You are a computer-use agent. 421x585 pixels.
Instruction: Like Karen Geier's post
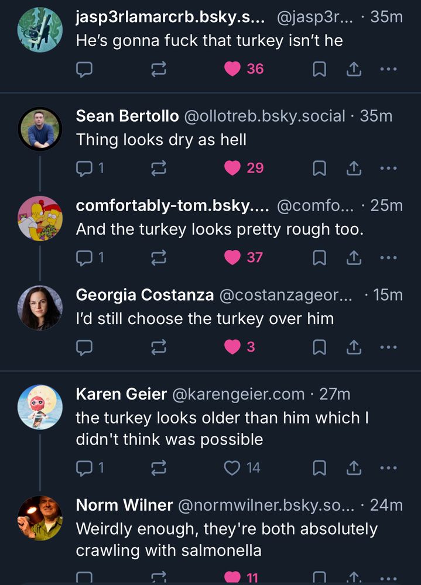[233, 467]
